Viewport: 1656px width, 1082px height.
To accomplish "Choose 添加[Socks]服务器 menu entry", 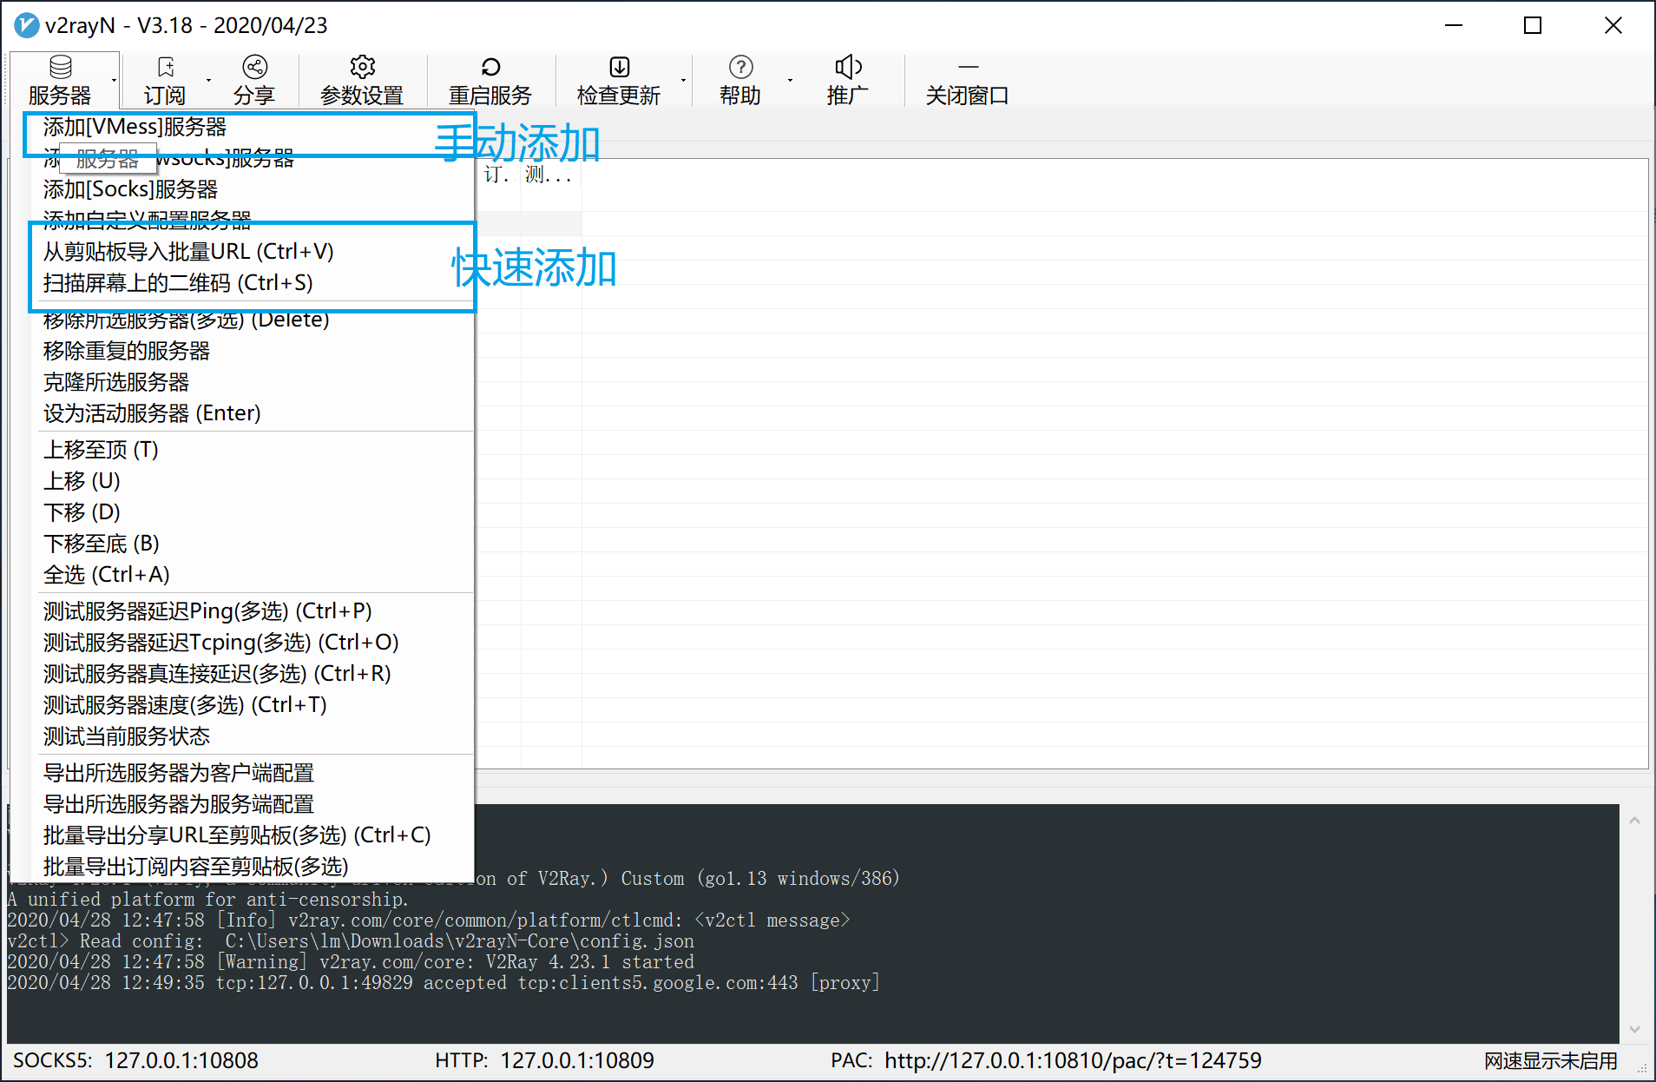I will point(130,189).
